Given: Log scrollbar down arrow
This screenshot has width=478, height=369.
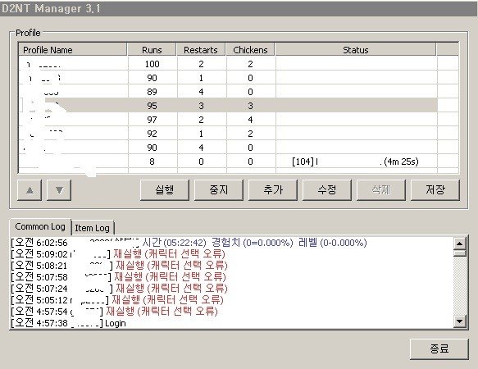Looking at the screenshot, I should [x=459, y=321].
